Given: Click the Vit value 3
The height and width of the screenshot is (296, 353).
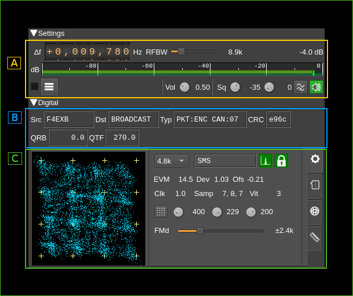Looking at the screenshot, I should [x=279, y=194].
